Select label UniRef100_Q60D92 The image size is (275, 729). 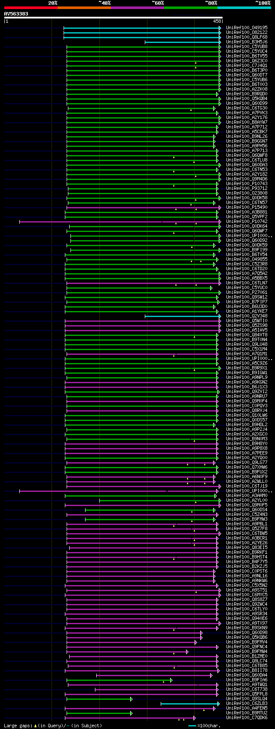pyautogui.click(x=247, y=240)
